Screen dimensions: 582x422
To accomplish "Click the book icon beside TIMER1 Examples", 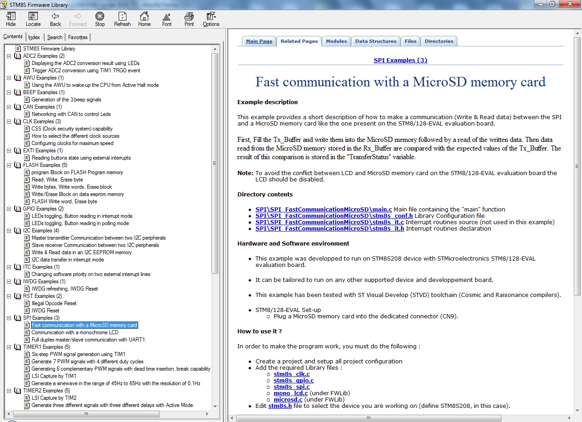I will (x=18, y=347).
